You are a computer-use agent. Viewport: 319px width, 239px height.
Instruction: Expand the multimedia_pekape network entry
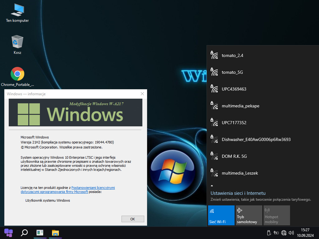tap(240, 106)
